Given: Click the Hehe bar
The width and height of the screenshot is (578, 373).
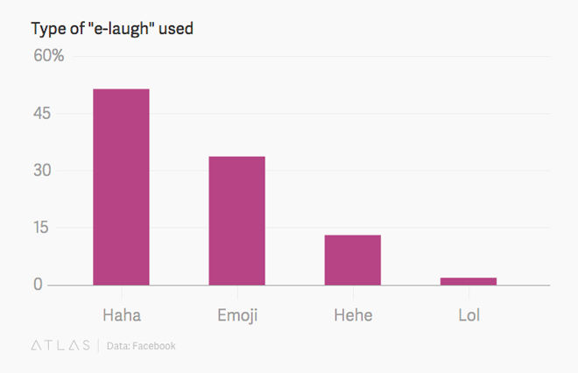Looking at the screenshot, I should [x=353, y=260].
